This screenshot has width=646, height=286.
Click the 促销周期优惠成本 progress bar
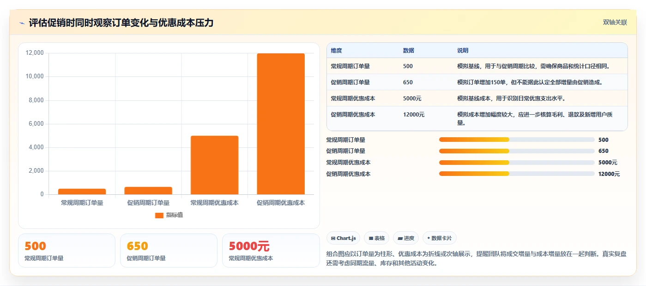click(517, 174)
